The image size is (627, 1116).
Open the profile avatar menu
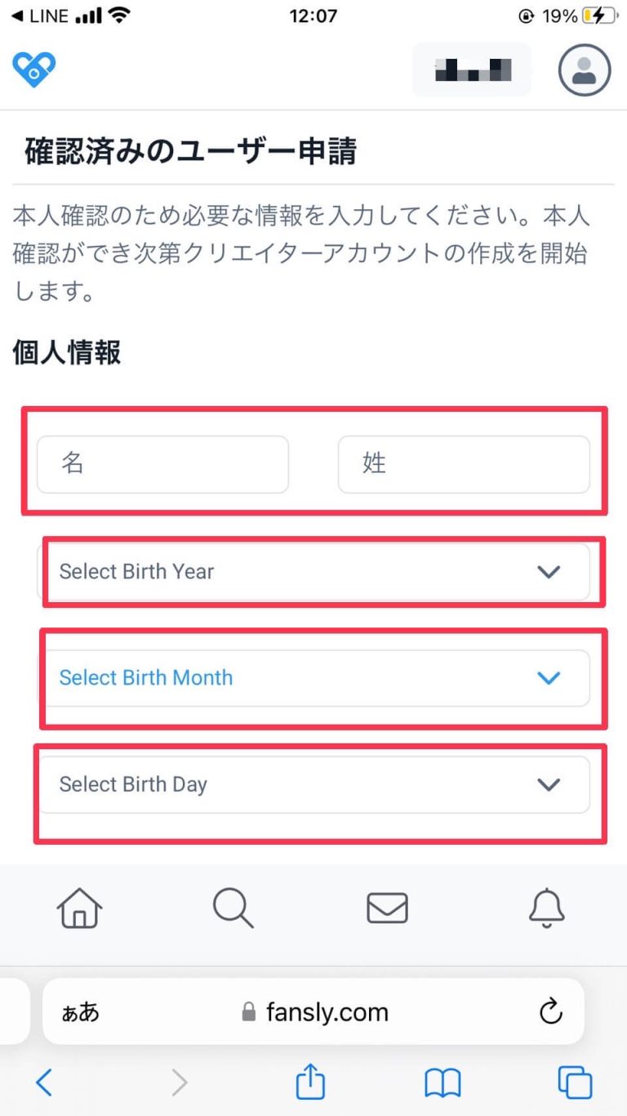[x=585, y=70]
